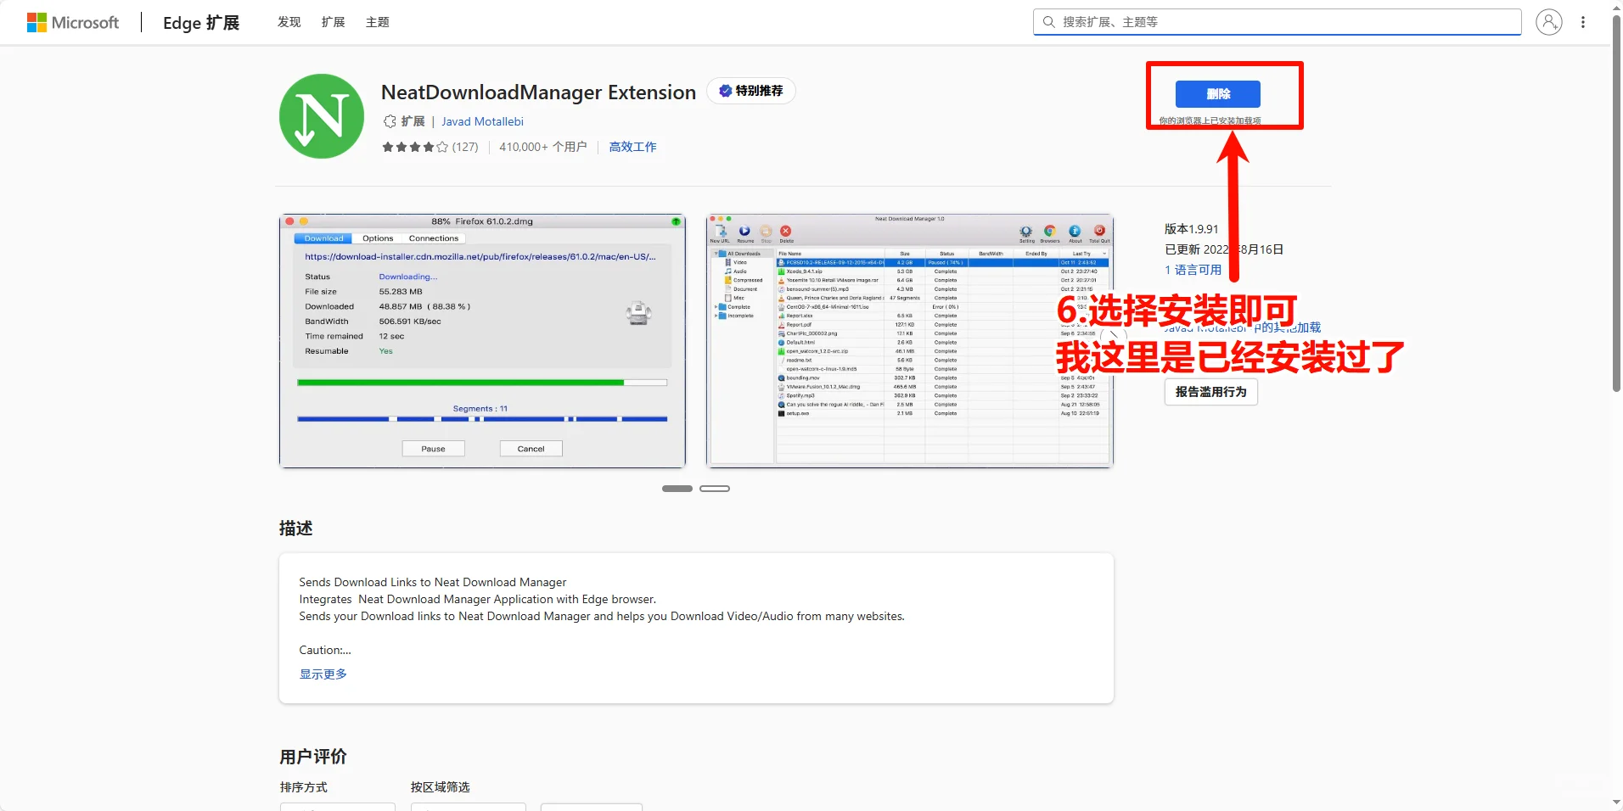The image size is (1623, 811).
Task: Open the user profile account icon
Action: pyautogui.click(x=1549, y=22)
